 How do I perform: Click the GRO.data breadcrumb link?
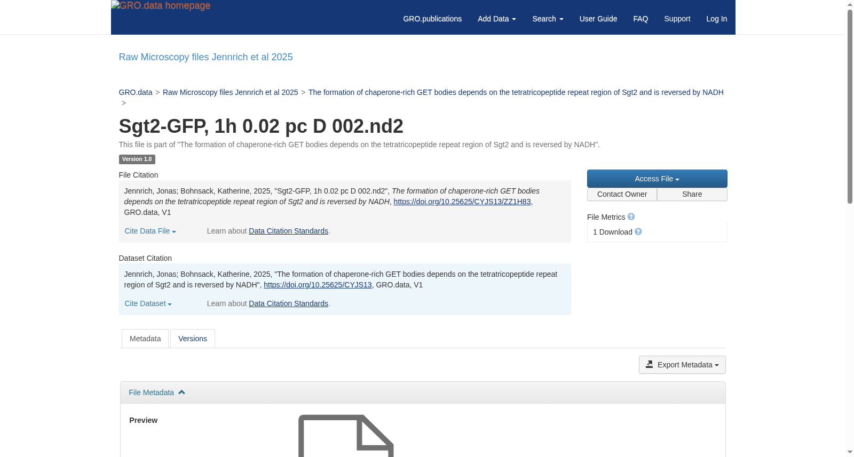[x=136, y=92]
